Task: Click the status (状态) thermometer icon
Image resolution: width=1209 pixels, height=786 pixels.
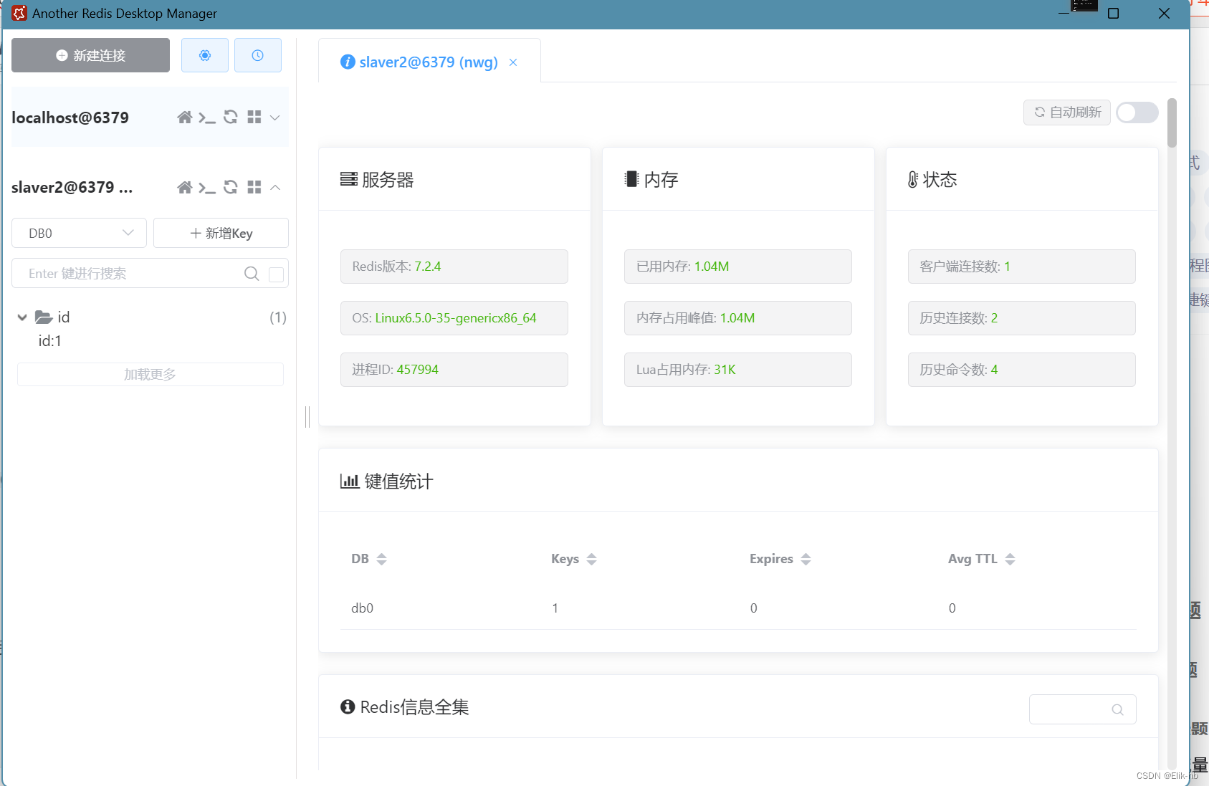Action: [913, 180]
